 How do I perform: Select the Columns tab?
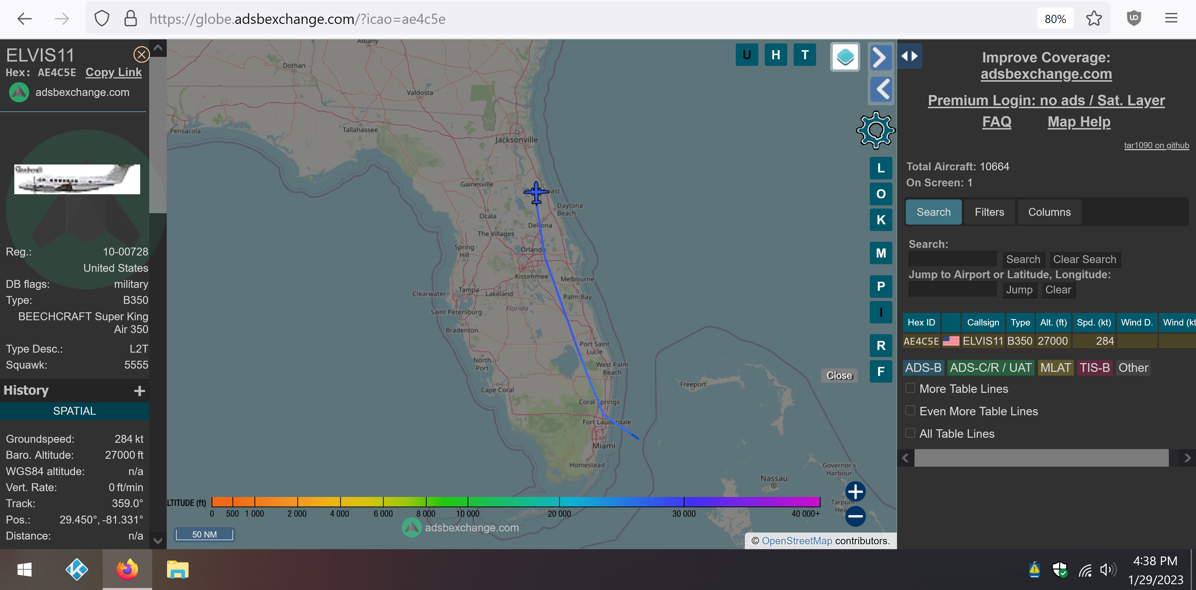pyautogui.click(x=1049, y=212)
